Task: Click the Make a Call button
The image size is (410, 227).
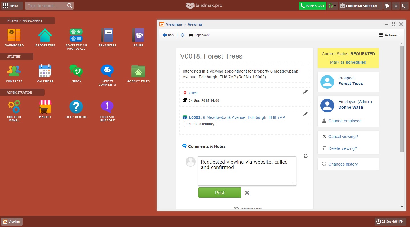Action: coord(312,6)
